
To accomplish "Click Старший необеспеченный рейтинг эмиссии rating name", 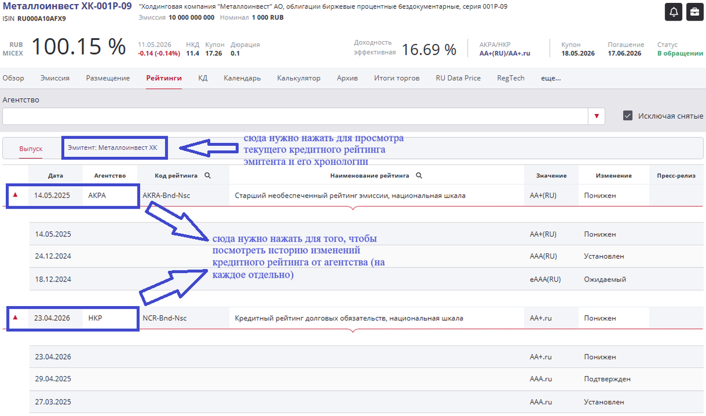I will point(350,196).
